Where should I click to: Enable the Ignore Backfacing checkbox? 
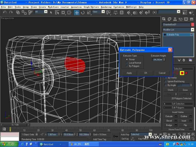click(x=166, y=81)
